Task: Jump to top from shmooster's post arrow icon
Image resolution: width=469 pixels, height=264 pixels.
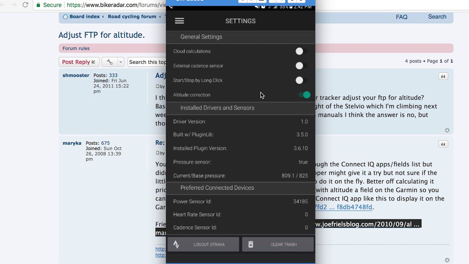Action: coord(447,130)
